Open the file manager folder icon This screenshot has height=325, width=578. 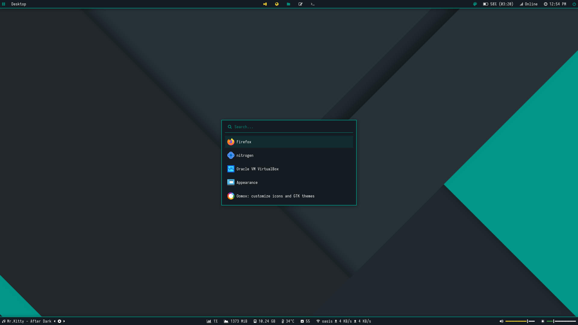click(288, 4)
